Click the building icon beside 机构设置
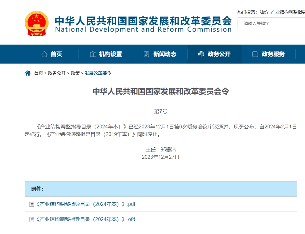The image size is (305, 234). 93,54
